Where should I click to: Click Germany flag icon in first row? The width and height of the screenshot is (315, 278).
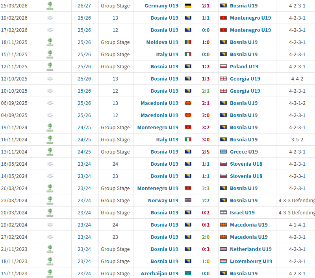click(x=188, y=5)
